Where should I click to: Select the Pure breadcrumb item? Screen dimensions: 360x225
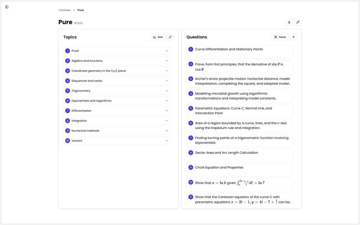[81, 10]
